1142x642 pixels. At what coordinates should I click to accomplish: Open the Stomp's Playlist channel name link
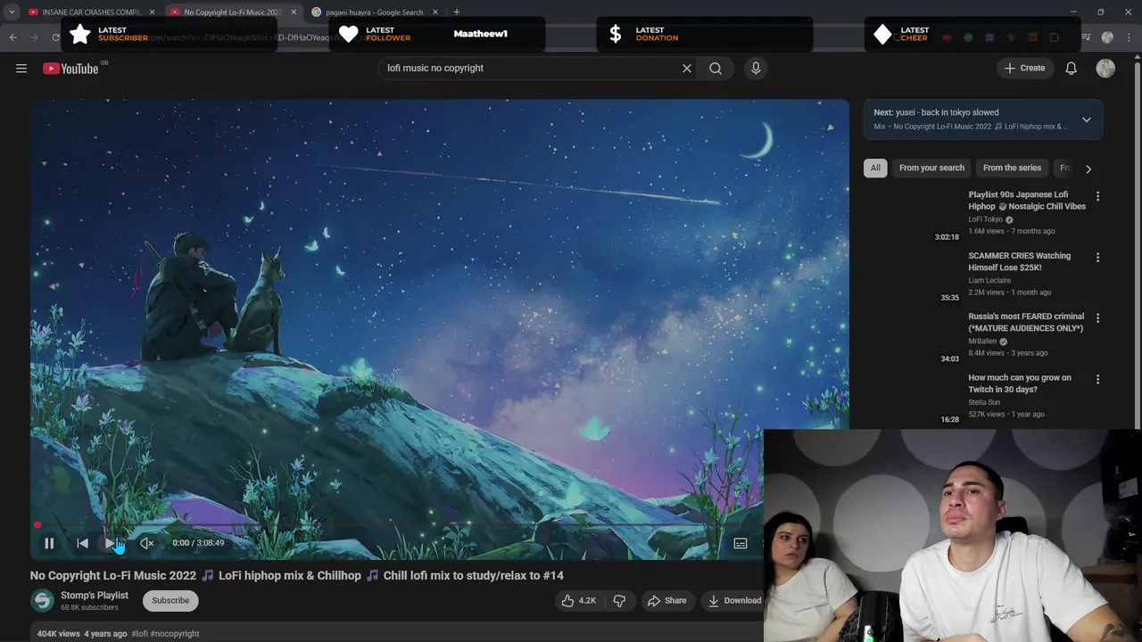95,595
